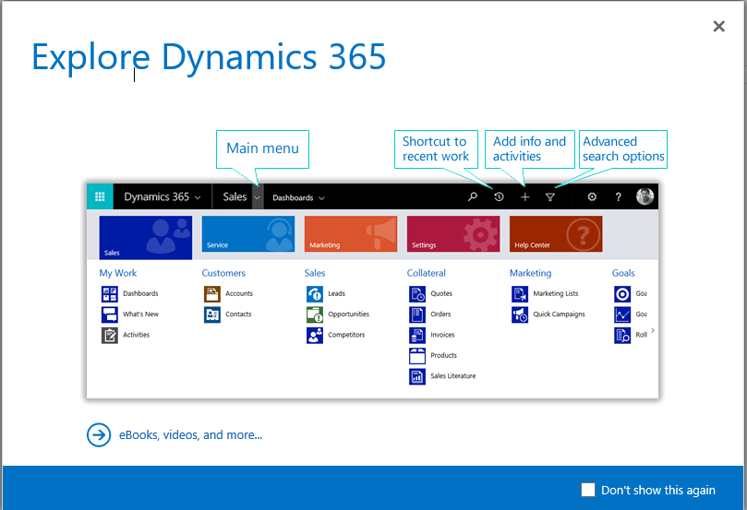Open the What's New text link
This screenshot has width=747, height=510.
click(x=140, y=314)
